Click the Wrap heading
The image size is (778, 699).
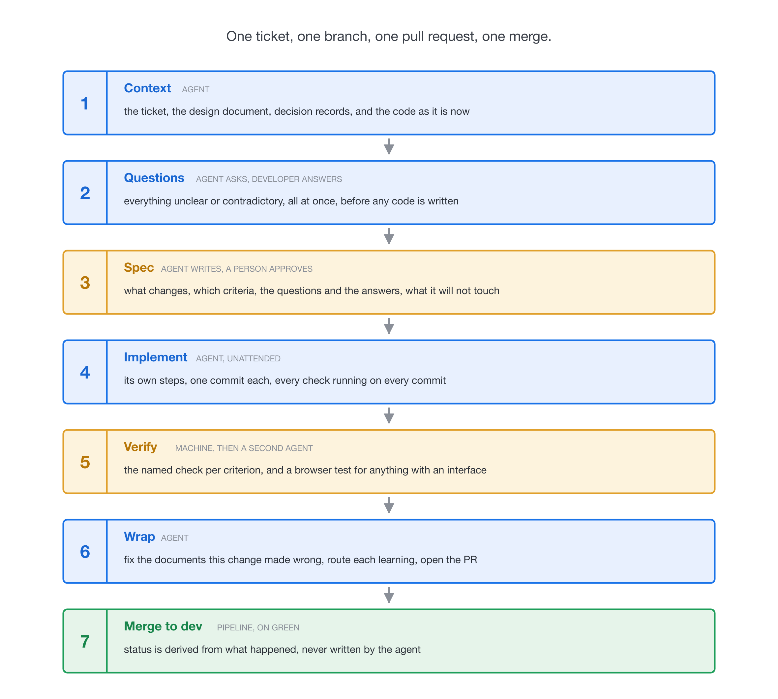click(139, 536)
